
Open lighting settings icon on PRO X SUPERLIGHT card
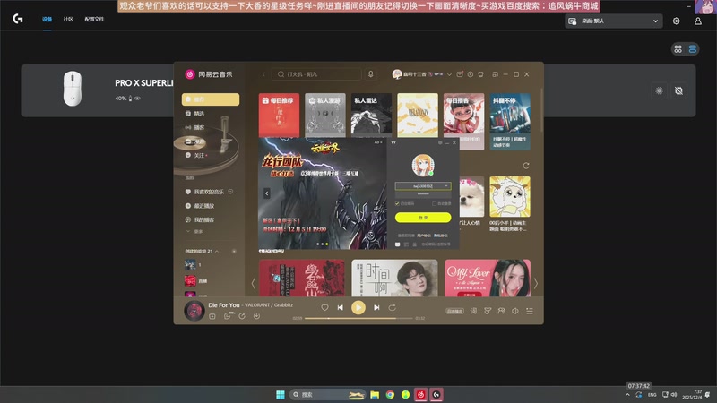point(659,91)
